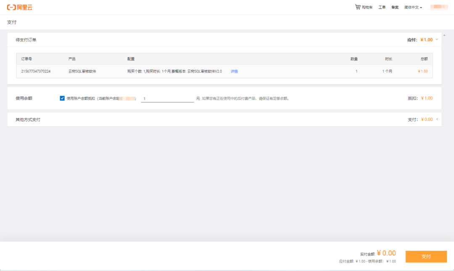Click the 待支付订单 section title
Viewport: 454px width, 271px height.
pyautogui.click(x=26, y=40)
